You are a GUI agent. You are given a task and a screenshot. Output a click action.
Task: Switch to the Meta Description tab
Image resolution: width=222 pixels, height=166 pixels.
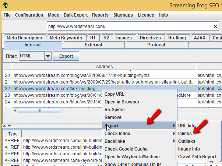25,38
